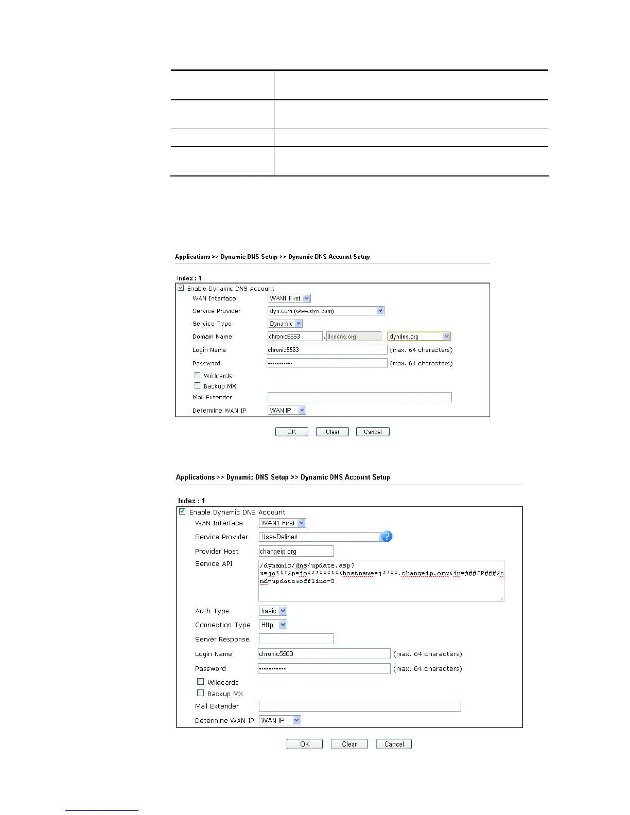
Task: Open the User-Defined Service Provider dropdown
Action: pos(322,537)
